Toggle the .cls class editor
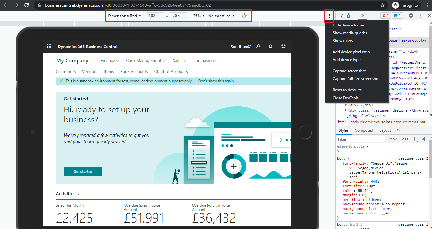This screenshot has width=432, height=229. [404, 139]
